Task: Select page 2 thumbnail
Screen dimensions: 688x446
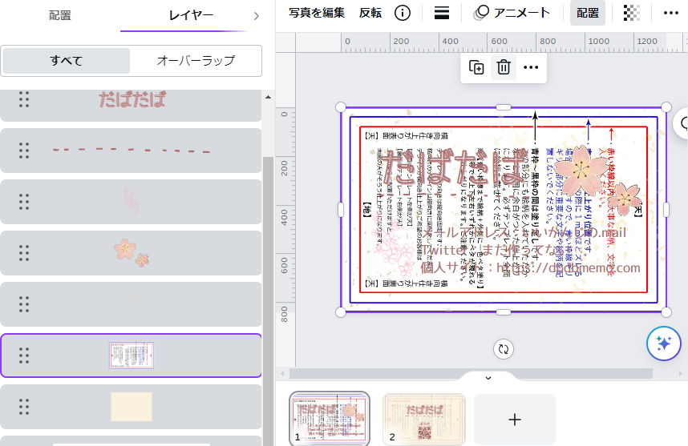Action: click(x=423, y=420)
